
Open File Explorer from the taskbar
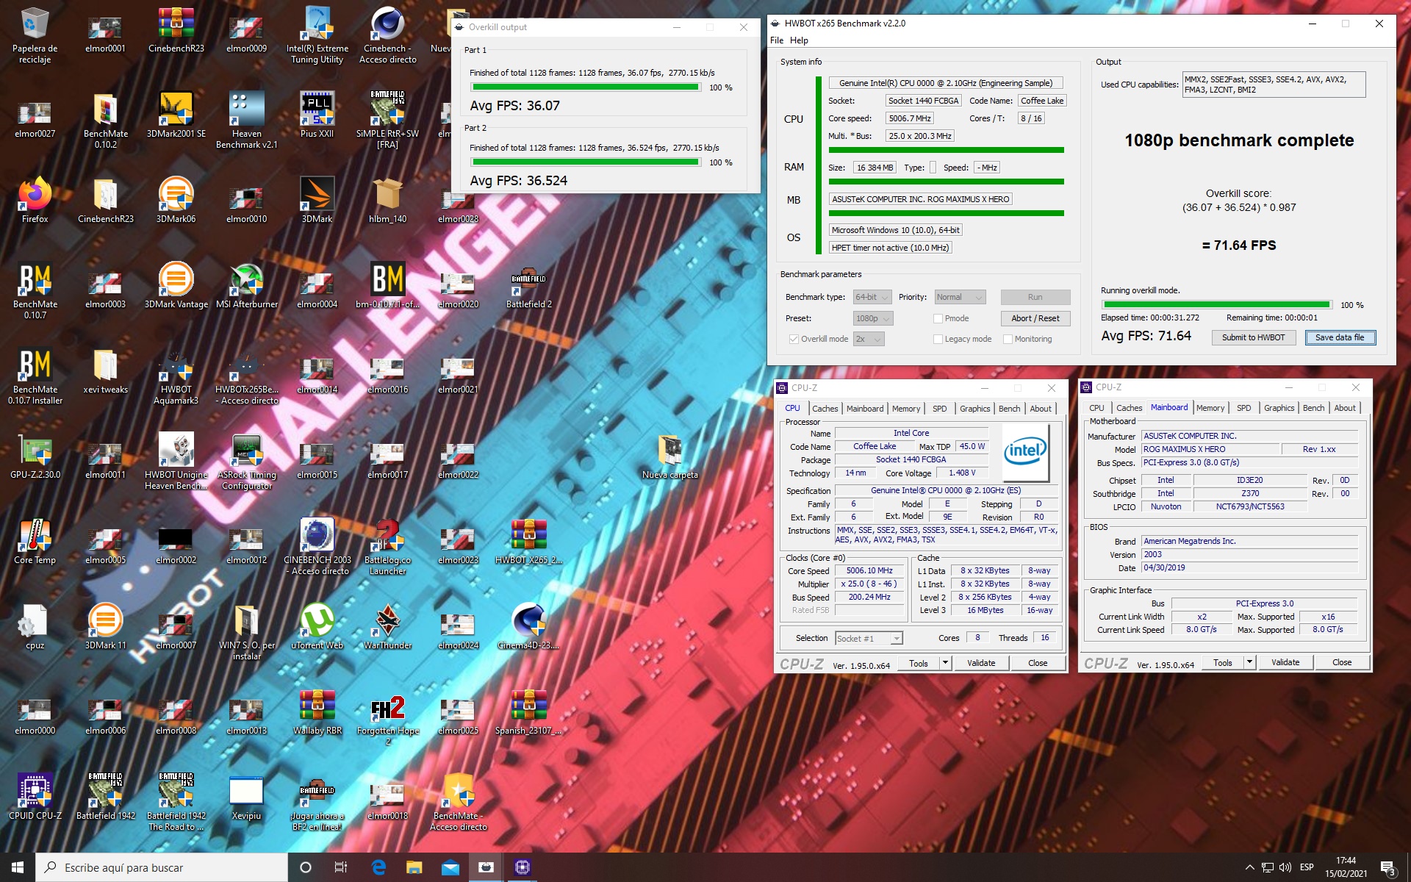[x=414, y=867]
